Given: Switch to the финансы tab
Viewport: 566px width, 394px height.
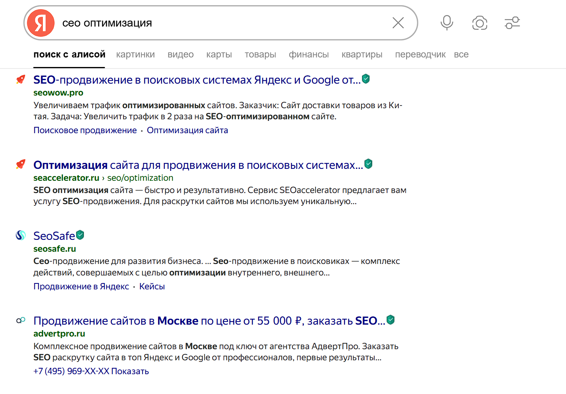Looking at the screenshot, I should [309, 54].
